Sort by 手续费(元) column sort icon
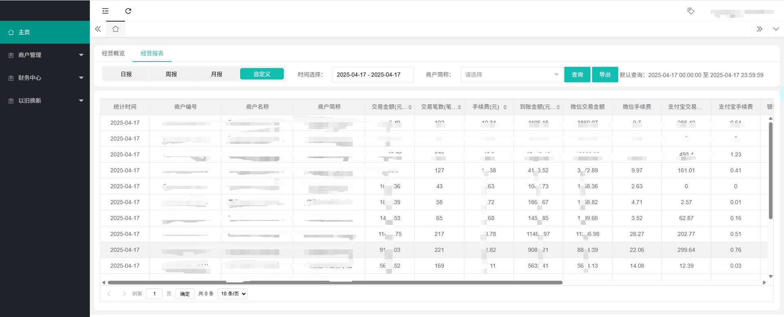Screen dimensions: 784x317 point(505,107)
